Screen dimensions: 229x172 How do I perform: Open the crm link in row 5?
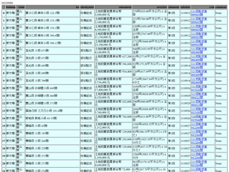pos(199,51)
